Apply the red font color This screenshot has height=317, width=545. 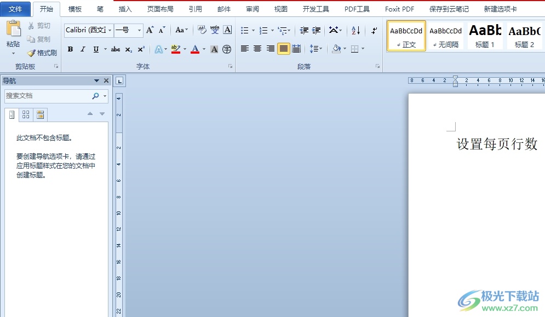coord(195,49)
